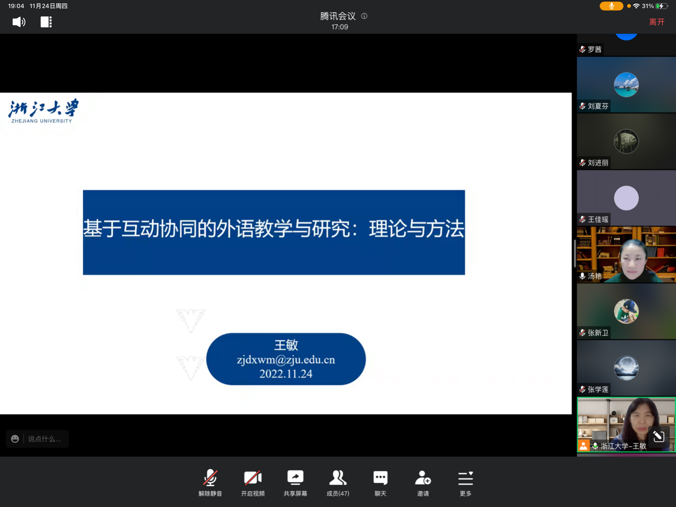The height and width of the screenshot is (507, 676).
Task: Tap the 31% battery percentage text
Action: [x=648, y=6]
